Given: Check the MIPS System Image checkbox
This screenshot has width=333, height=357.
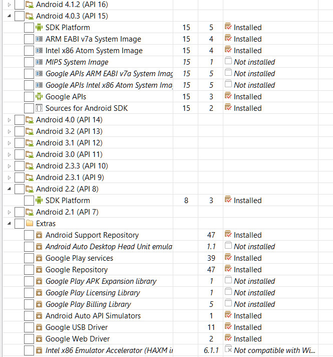Looking at the screenshot, I should coord(29,62).
